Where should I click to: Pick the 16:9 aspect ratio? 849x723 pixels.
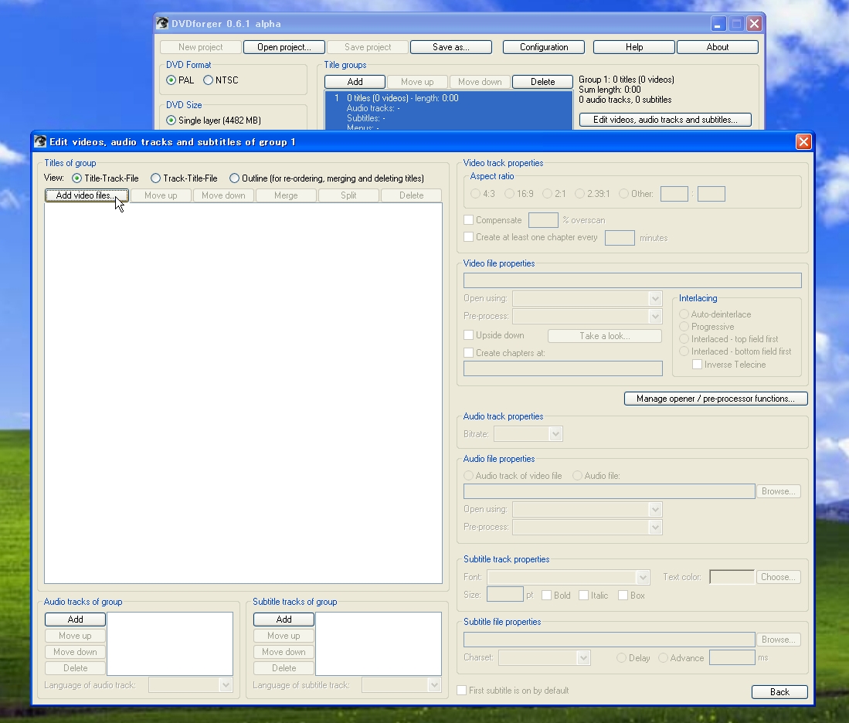(510, 194)
